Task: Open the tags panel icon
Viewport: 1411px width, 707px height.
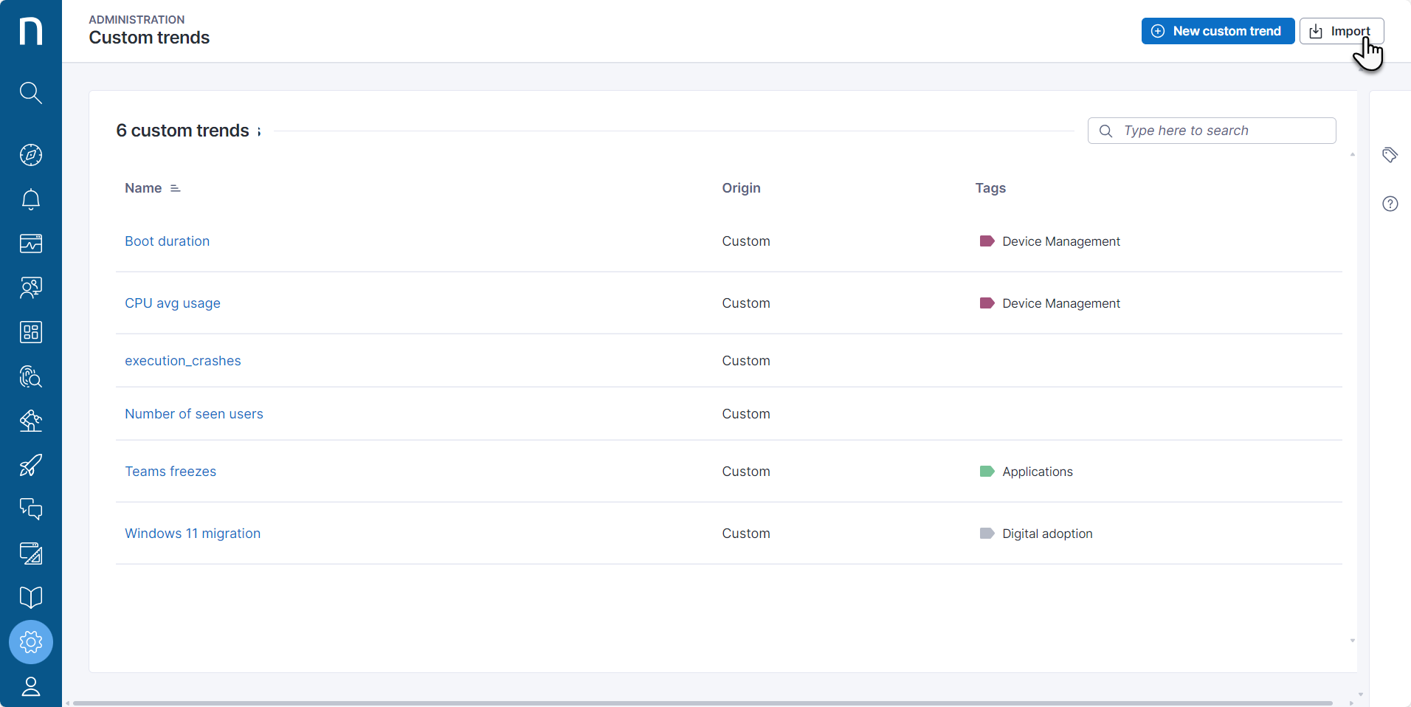Action: [x=1390, y=155]
